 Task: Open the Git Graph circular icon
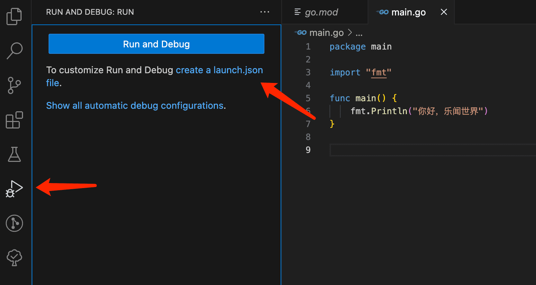click(x=14, y=223)
